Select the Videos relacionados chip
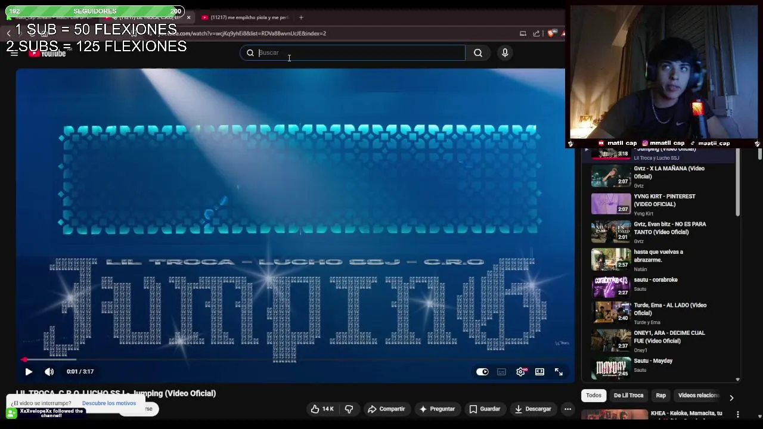 (699, 396)
